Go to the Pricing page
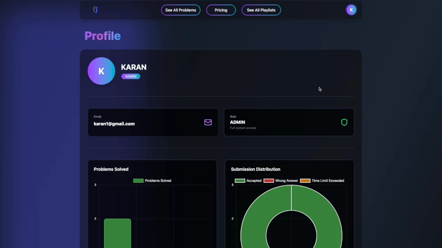 [221, 10]
